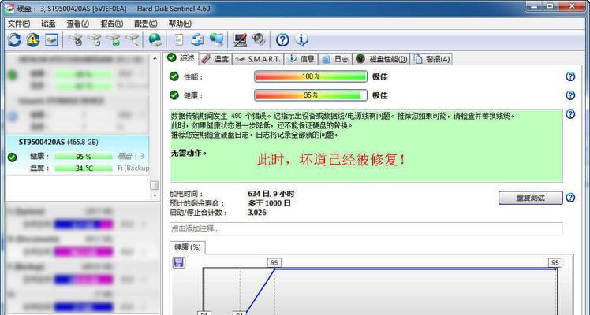
Task: Click the 点击添加注释 comment field
Action: [366, 228]
